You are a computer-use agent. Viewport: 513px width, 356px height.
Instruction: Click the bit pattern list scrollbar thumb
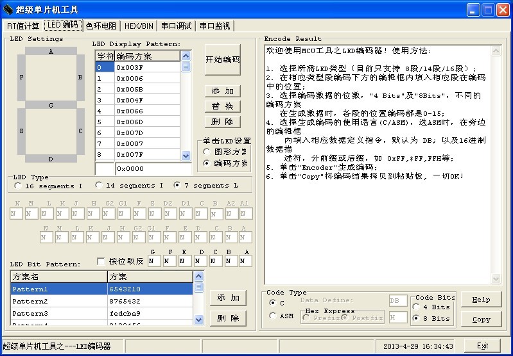coord(198,287)
